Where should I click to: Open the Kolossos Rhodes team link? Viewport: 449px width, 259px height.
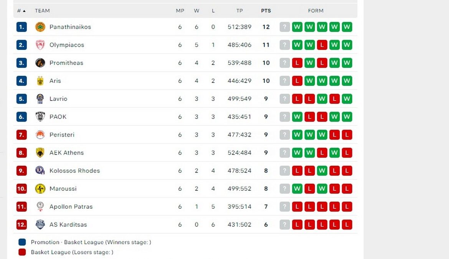click(74, 171)
